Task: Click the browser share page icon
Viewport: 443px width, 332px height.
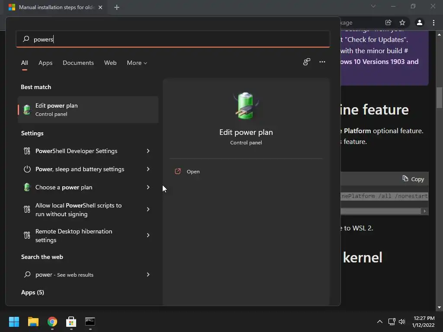Action: [x=388, y=22]
